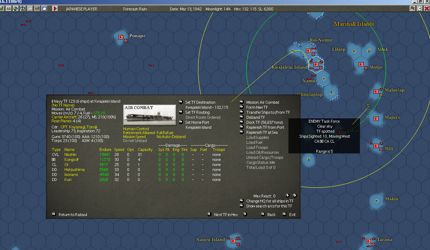Click the red X quit game icon
Screen dimensions: 430x250
click(426, 8)
